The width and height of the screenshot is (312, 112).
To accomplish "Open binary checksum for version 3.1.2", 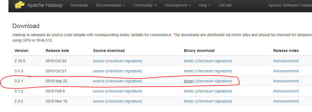I will pos(205,91).
